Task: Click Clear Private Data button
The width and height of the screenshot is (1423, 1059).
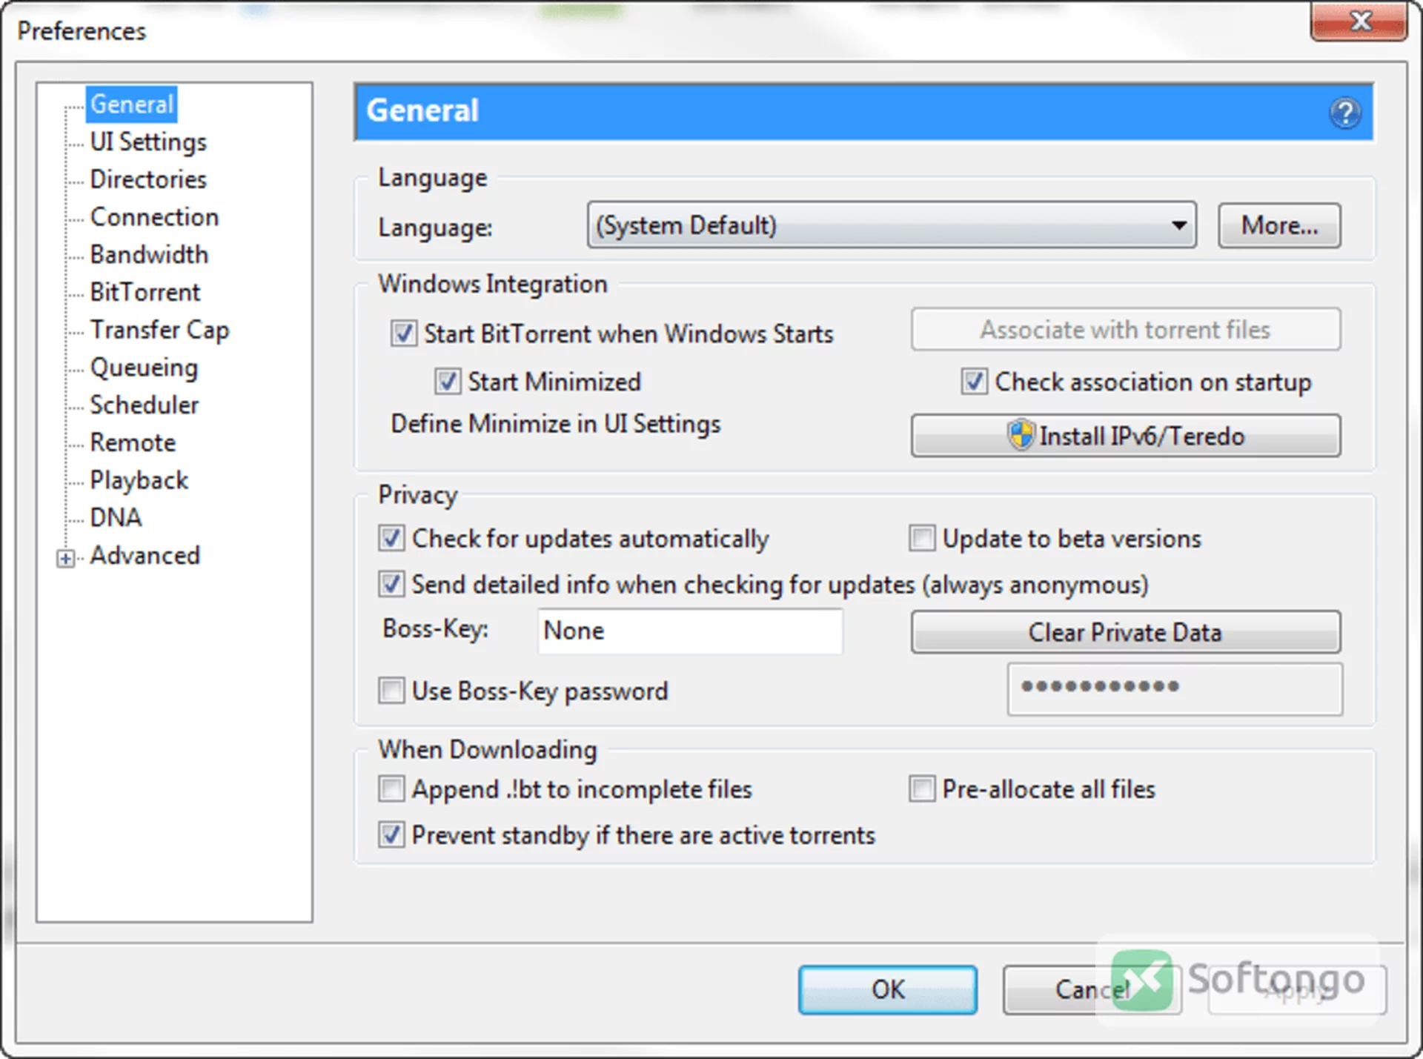Action: click(x=1125, y=632)
